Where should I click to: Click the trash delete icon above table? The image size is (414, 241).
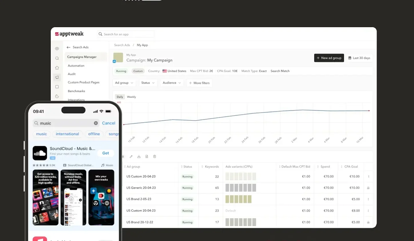154,156
